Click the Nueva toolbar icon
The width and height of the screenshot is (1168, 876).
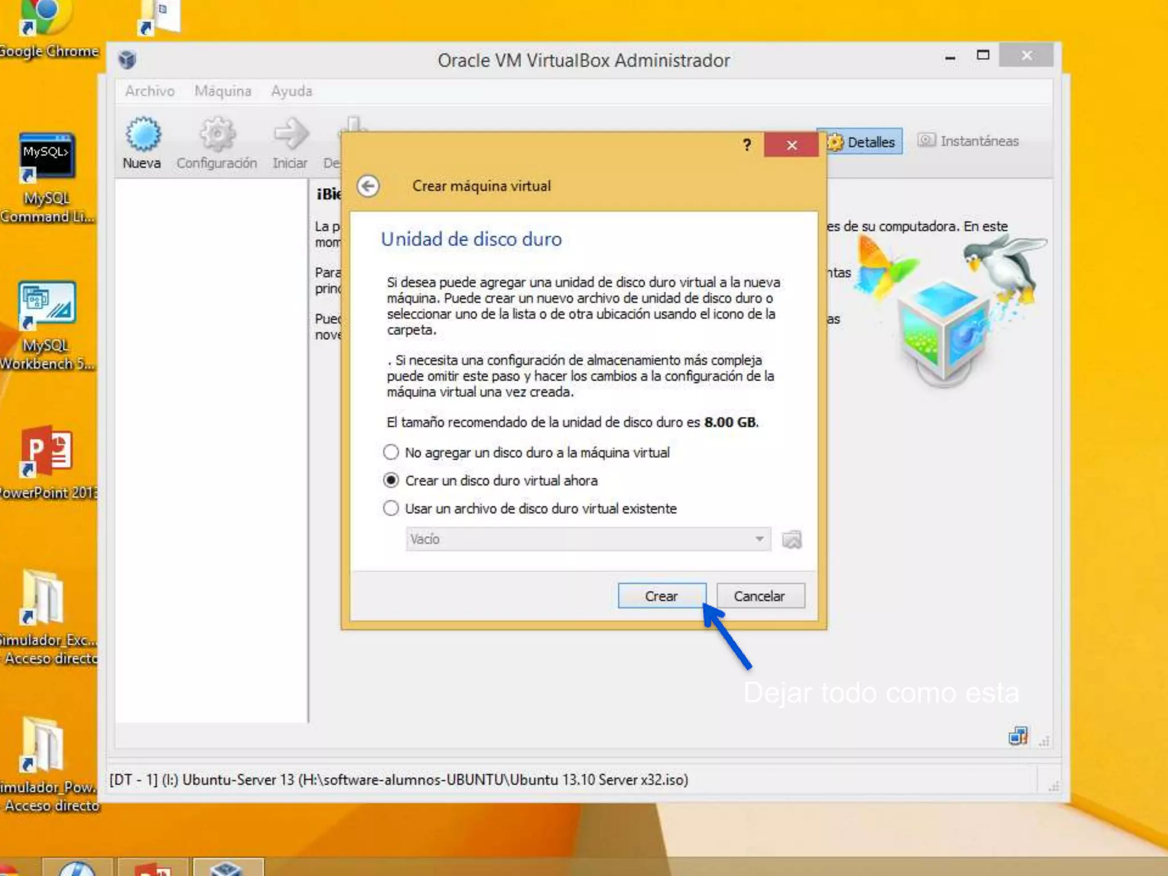[143, 136]
